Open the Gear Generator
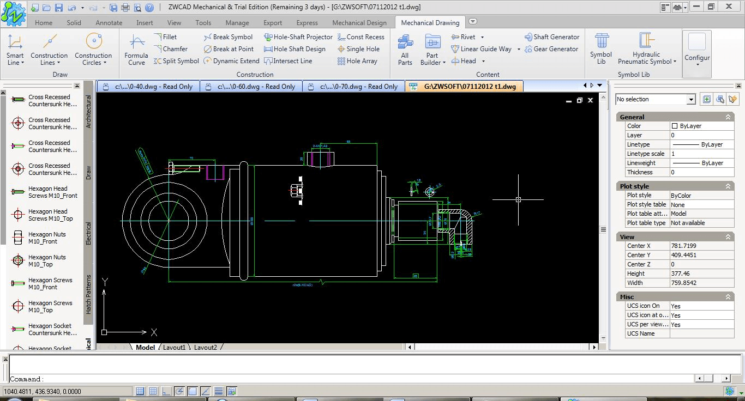 pyautogui.click(x=551, y=49)
